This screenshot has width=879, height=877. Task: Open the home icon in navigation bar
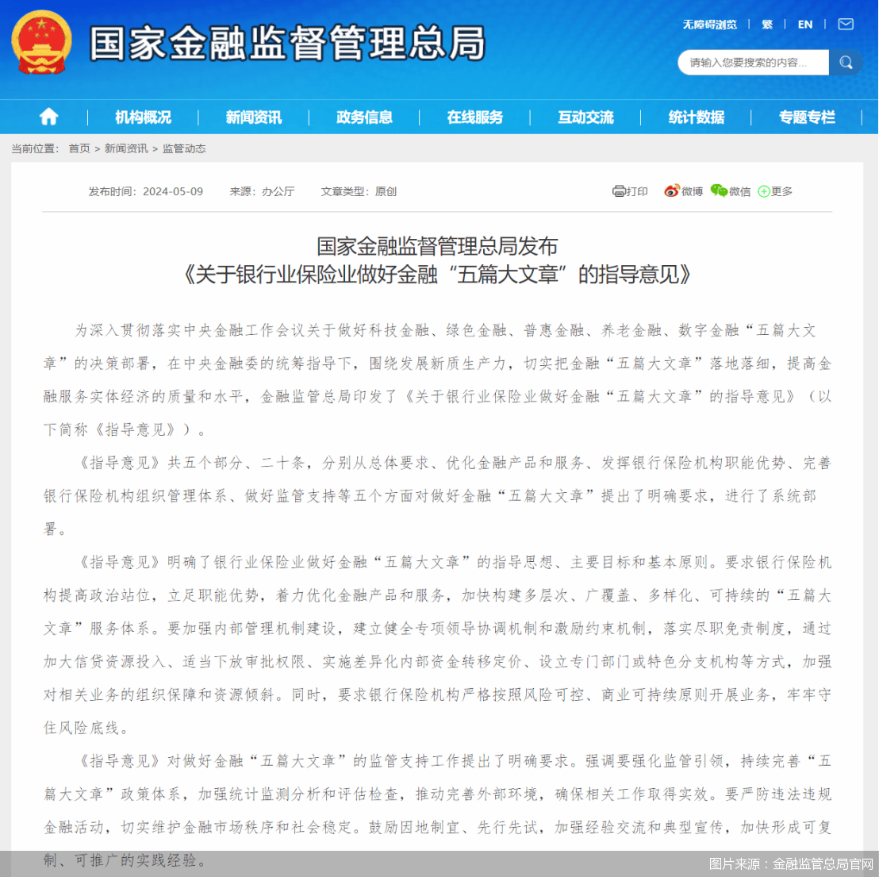coord(48,117)
